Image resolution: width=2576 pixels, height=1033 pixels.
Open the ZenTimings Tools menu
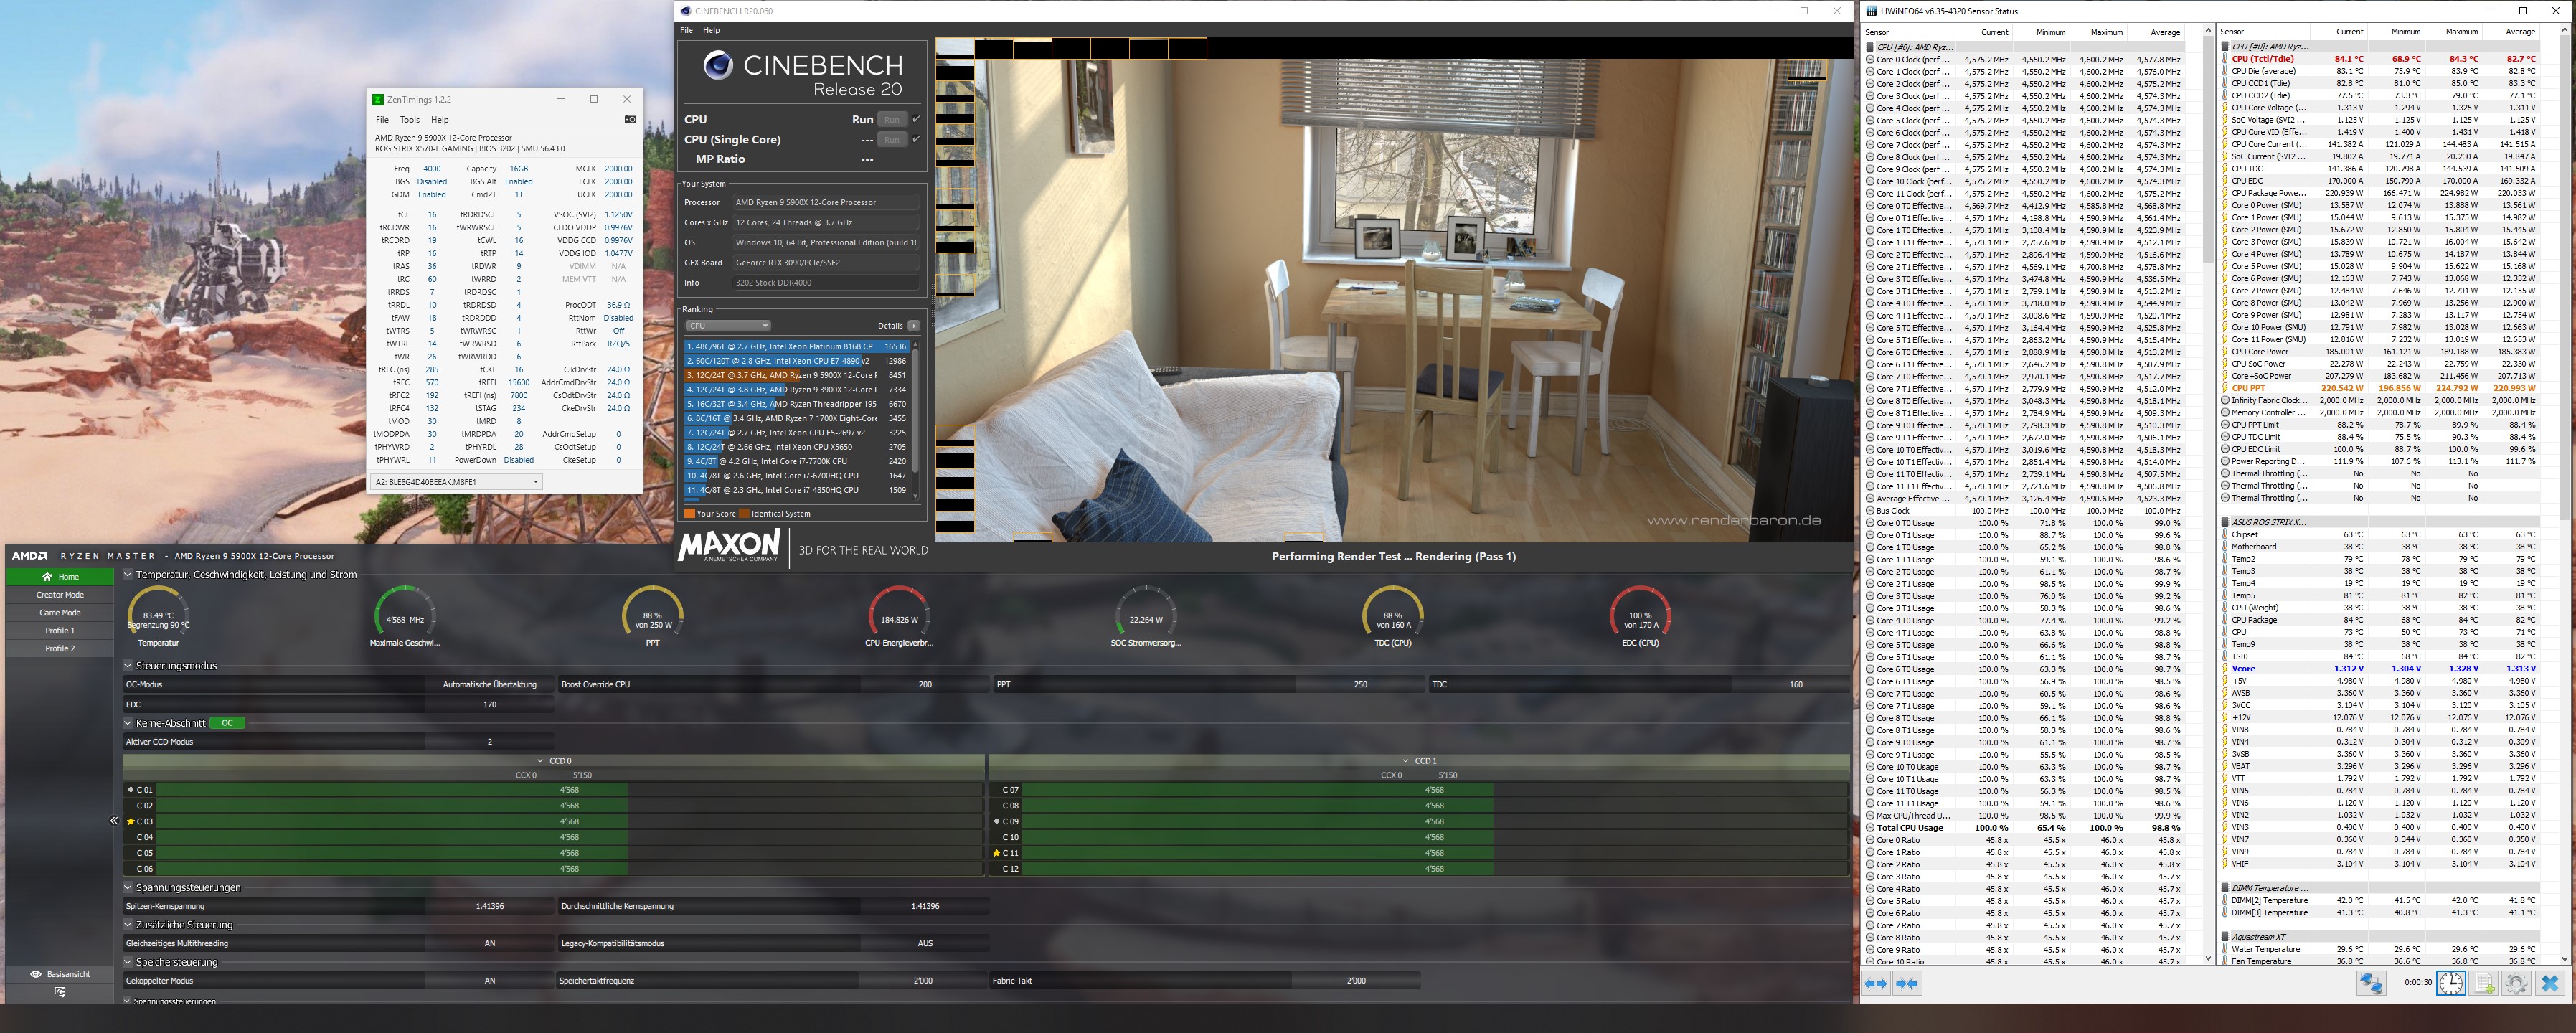click(x=410, y=119)
